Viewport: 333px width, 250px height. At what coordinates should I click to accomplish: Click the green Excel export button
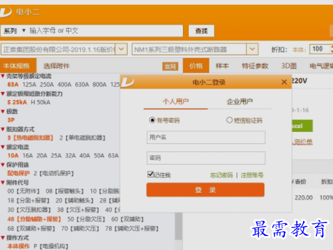(x=302, y=126)
